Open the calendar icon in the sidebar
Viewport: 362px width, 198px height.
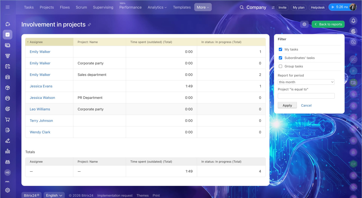(x=8, y=66)
